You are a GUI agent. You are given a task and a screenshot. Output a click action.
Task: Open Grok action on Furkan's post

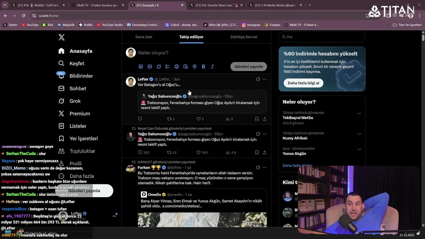(x=258, y=168)
